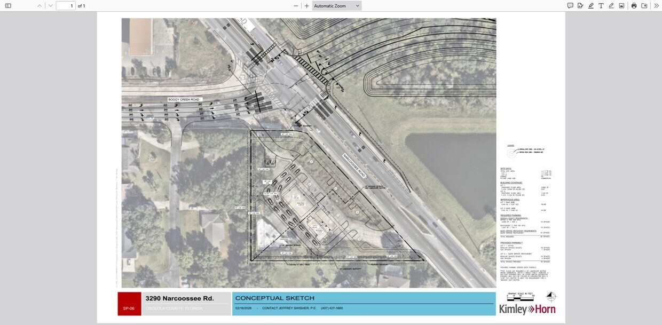Select the Draw pen tool

tap(611, 6)
